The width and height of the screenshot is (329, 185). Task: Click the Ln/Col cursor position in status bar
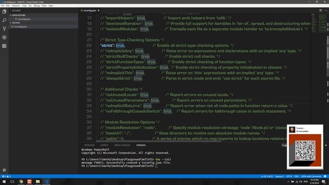pos(267,176)
